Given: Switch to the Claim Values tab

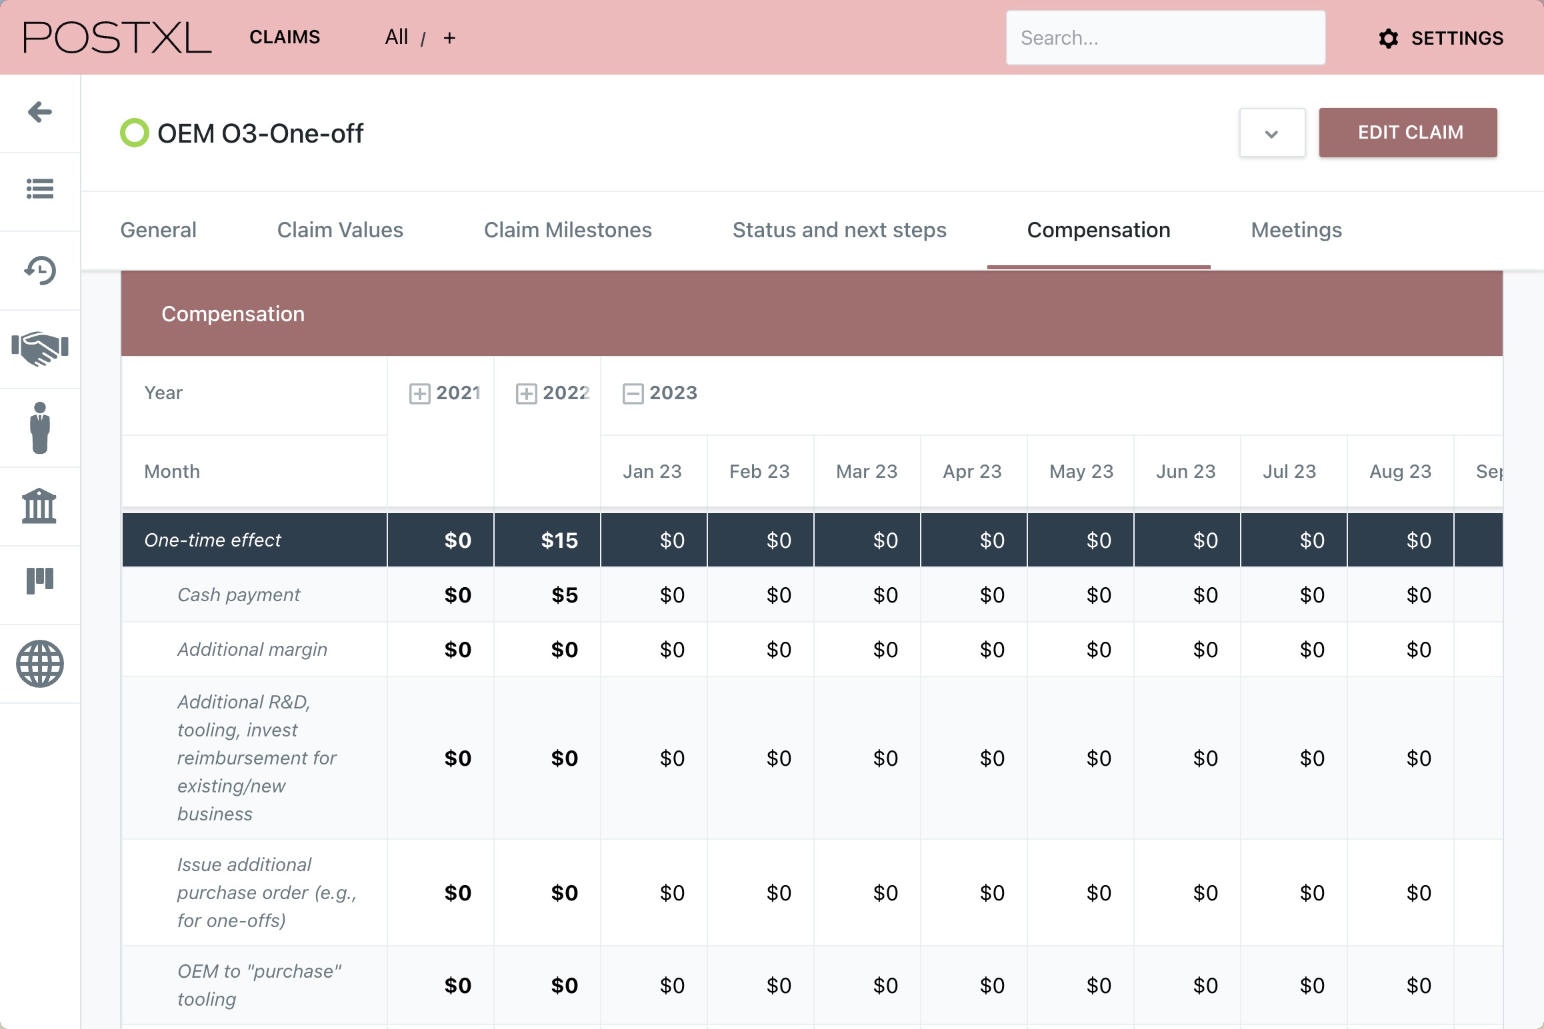Looking at the screenshot, I should [340, 230].
